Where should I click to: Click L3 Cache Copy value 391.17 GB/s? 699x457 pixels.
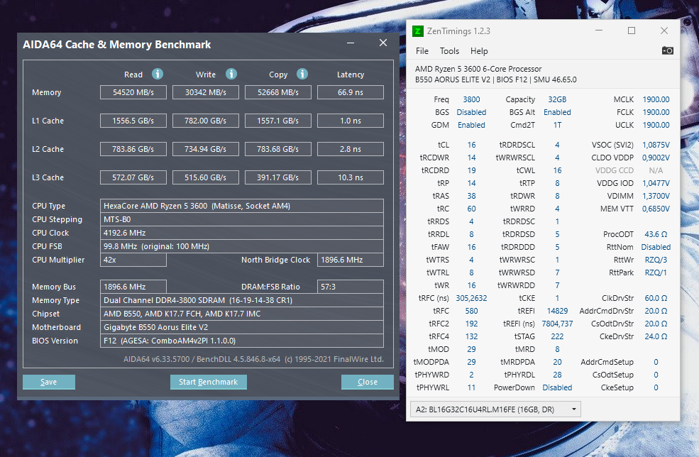[x=277, y=177]
